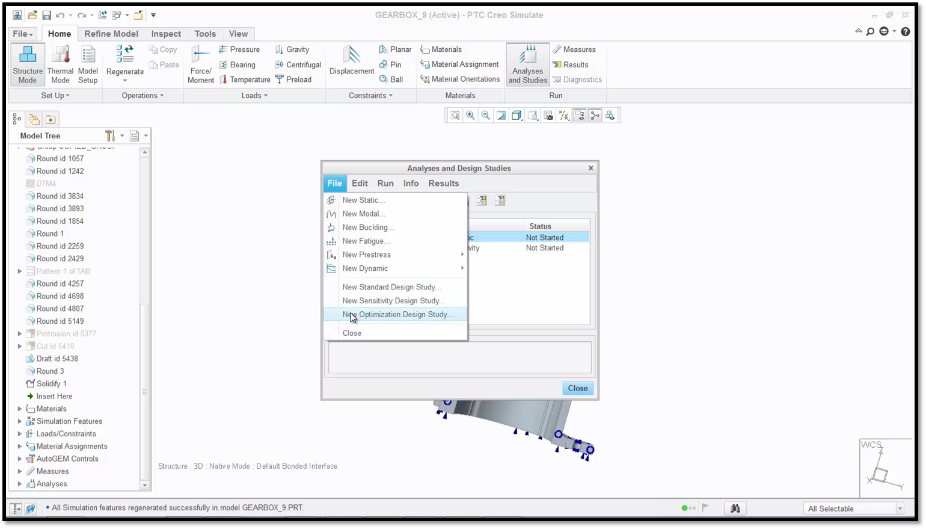Click Close entry in the File menu
Screen dimensions: 926x529
[x=396, y=333]
